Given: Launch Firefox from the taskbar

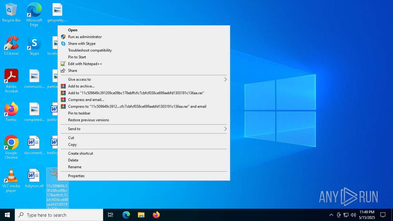Looking at the screenshot, I should coord(156,215).
